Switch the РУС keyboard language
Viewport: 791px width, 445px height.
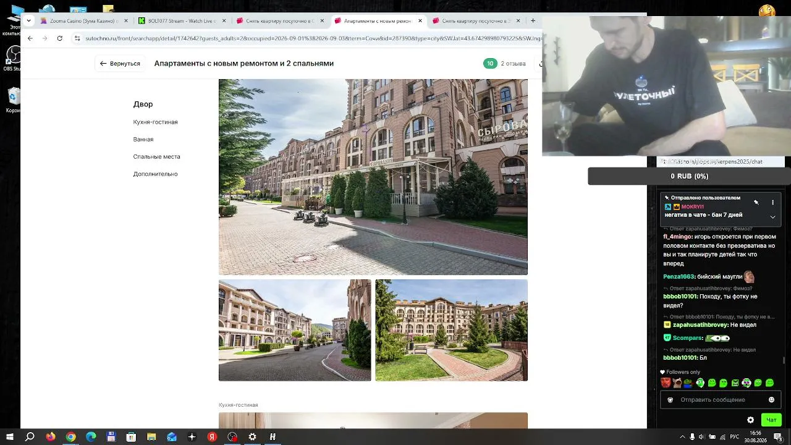tap(735, 437)
